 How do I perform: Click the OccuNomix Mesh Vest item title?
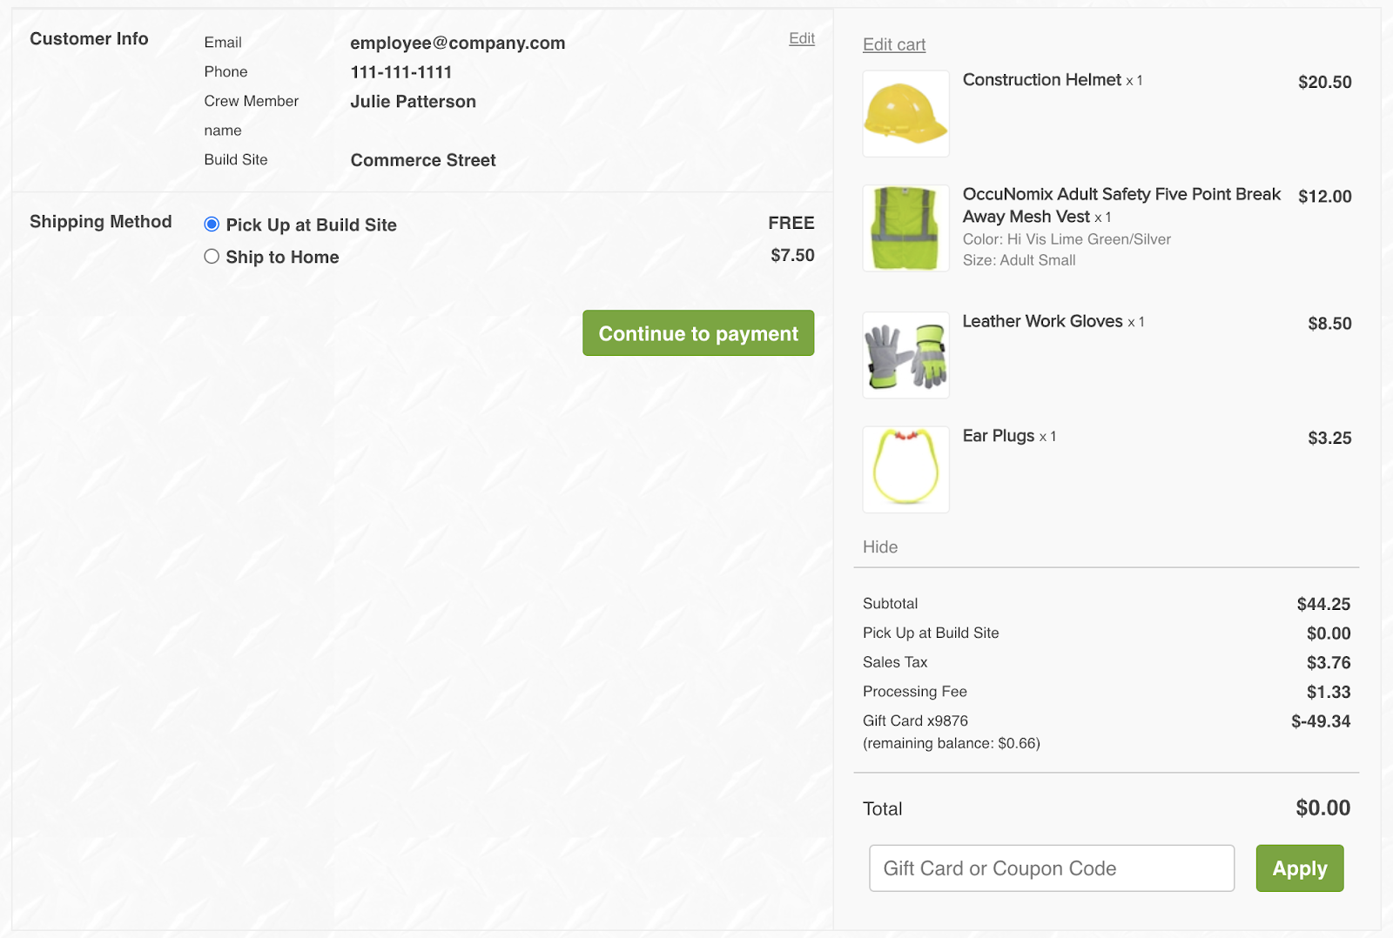point(1121,205)
